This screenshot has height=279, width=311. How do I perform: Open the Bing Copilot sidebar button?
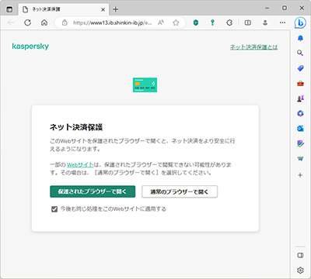click(x=300, y=23)
